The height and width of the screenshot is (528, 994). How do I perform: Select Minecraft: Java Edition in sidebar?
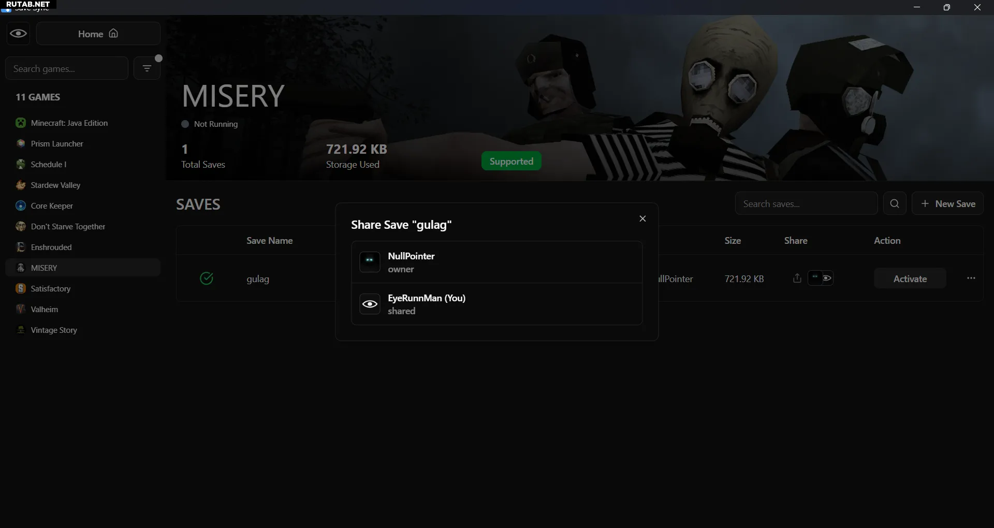[x=69, y=123]
